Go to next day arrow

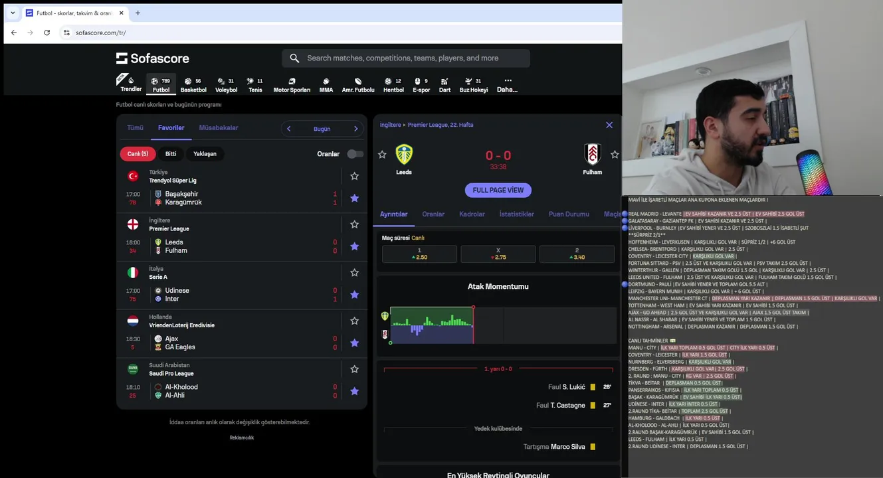coord(355,129)
